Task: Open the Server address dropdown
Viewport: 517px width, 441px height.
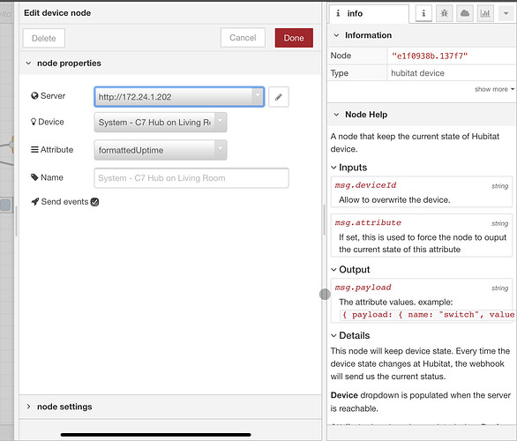Action: pos(179,97)
